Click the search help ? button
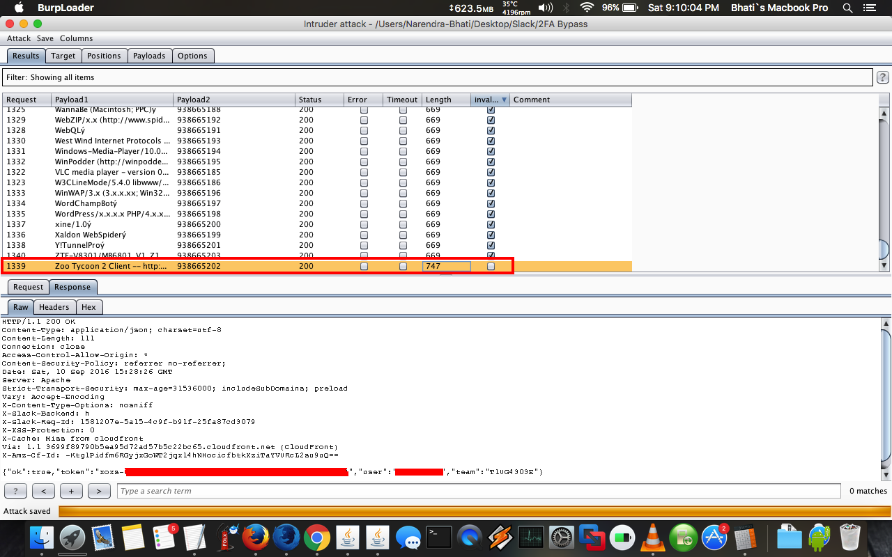 point(16,491)
